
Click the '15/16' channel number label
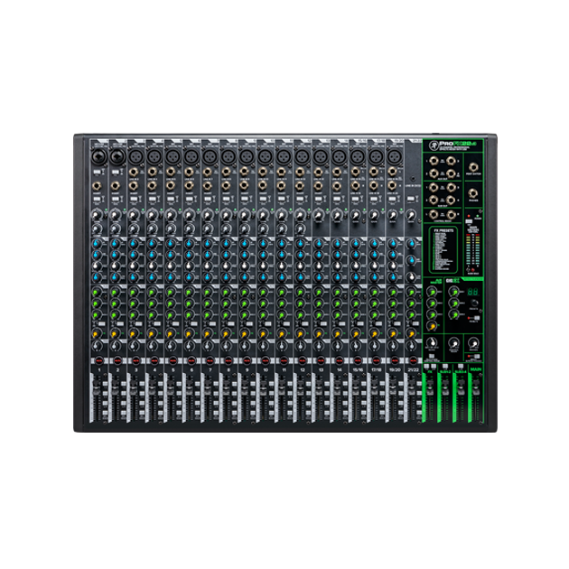point(358,369)
